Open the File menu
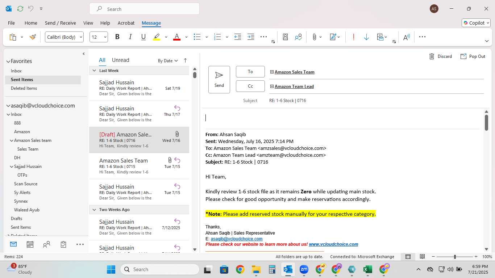The height and width of the screenshot is (278, 495). point(11,23)
